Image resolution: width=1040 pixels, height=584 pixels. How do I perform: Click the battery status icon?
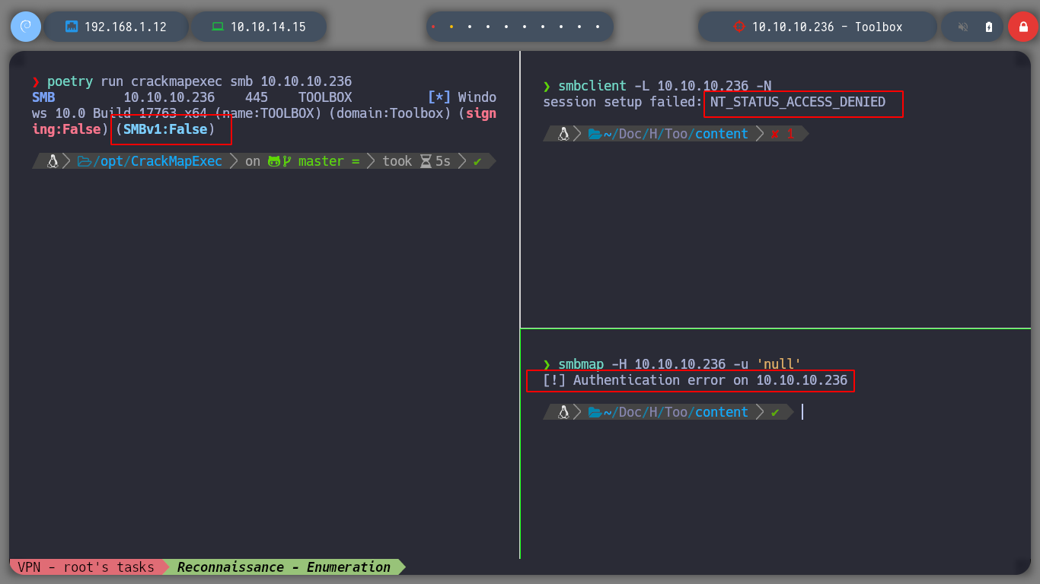coord(989,27)
